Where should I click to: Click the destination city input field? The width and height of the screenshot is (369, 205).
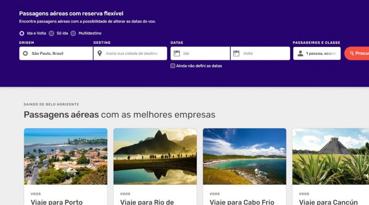(130, 53)
